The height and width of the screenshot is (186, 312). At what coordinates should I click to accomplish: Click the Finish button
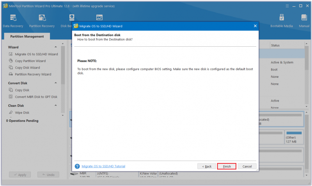pos(227,166)
